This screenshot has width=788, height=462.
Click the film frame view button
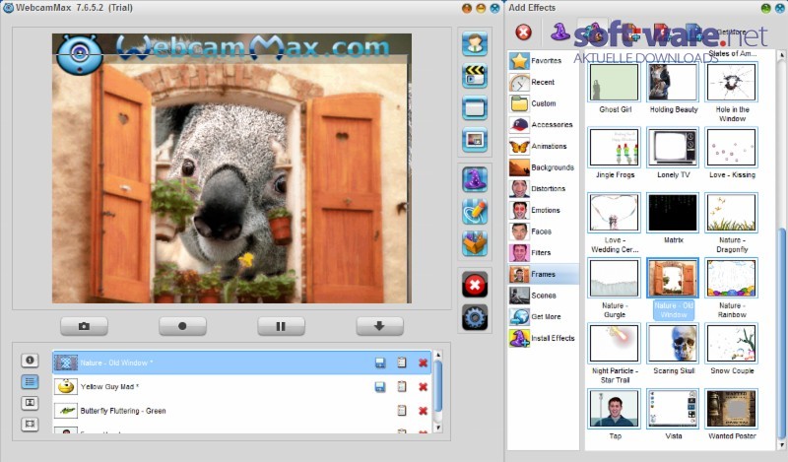[x=30, y=424]
